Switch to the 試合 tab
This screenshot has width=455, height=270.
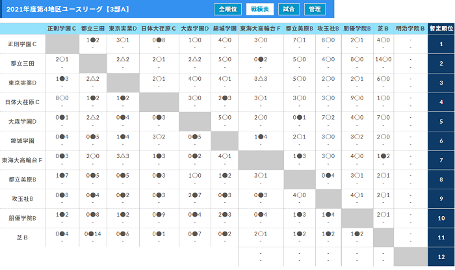pos(289,9)
